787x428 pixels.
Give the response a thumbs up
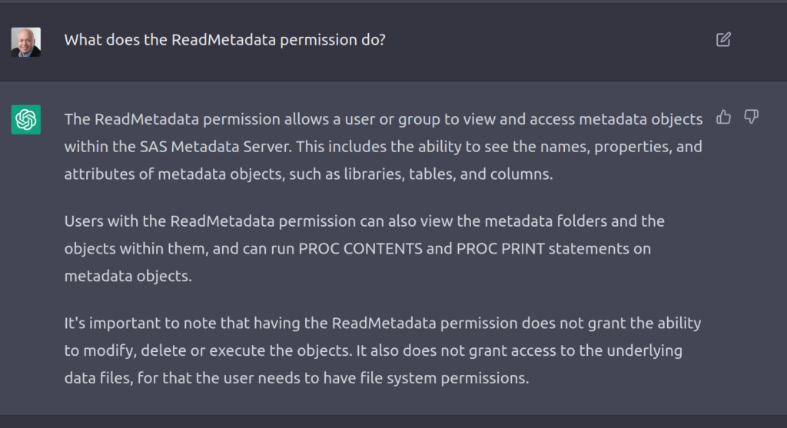click(x=723, y=117)
